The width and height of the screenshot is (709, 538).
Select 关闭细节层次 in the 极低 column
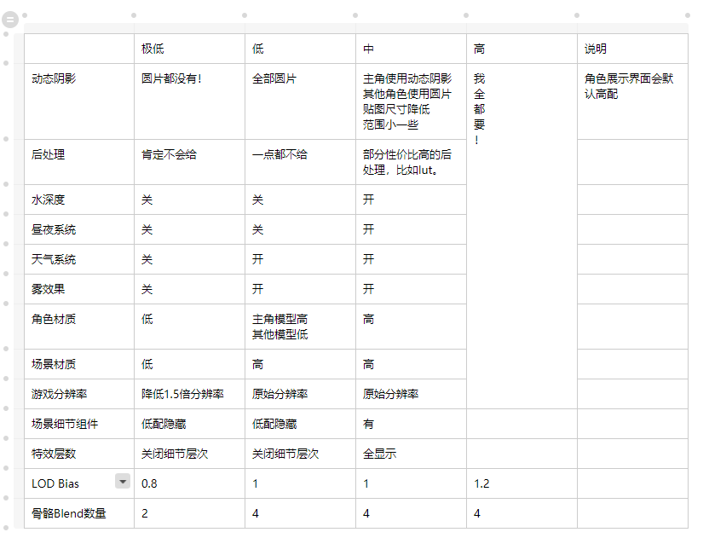[189, 454]
